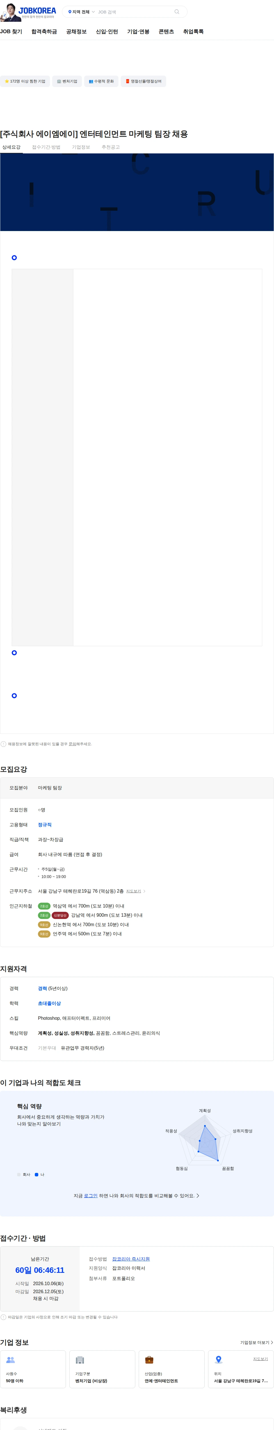This screenshot has width=274, height=1430.
Task: Switch to the 상세요강 tab
Action: (11, 147)
